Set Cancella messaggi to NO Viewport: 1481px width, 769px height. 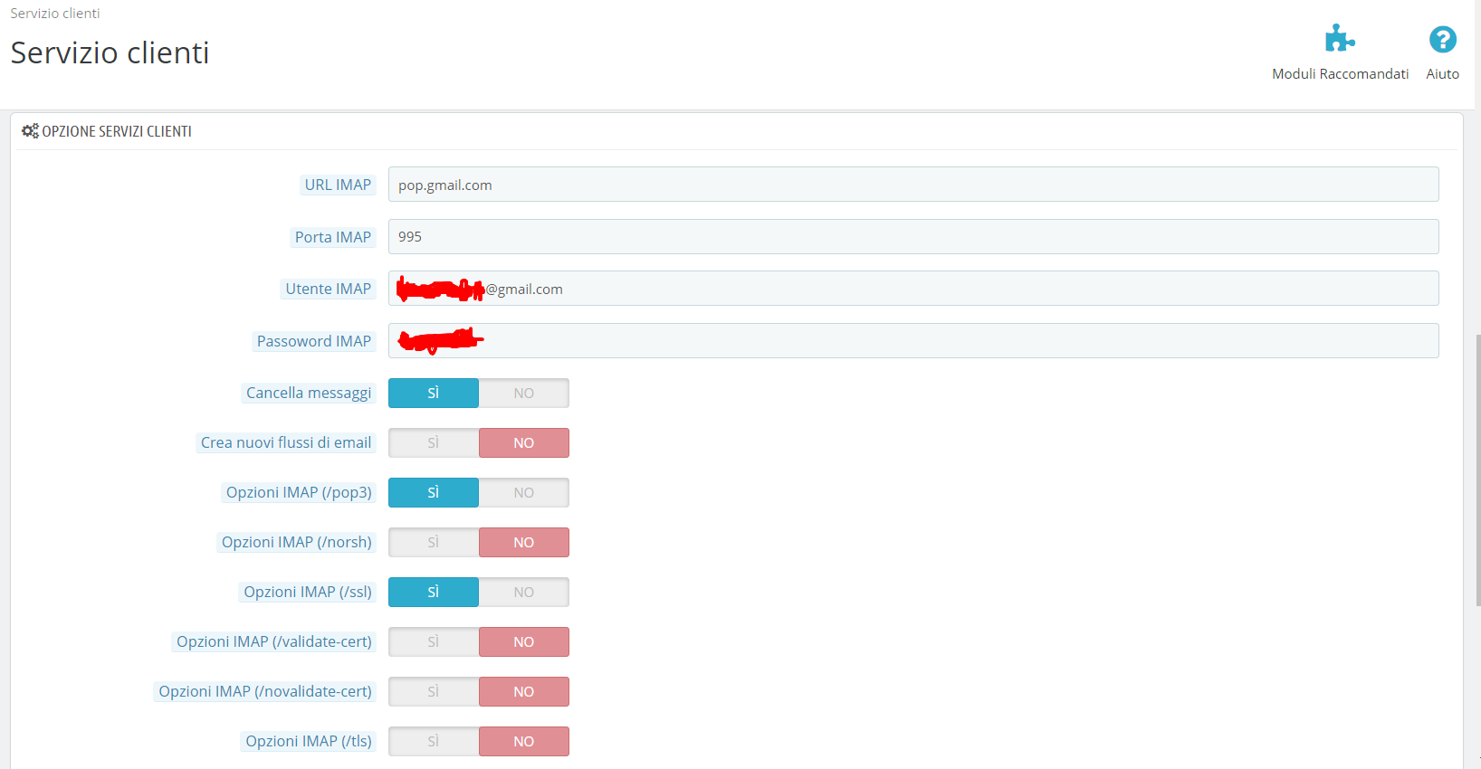pos(524,393)
